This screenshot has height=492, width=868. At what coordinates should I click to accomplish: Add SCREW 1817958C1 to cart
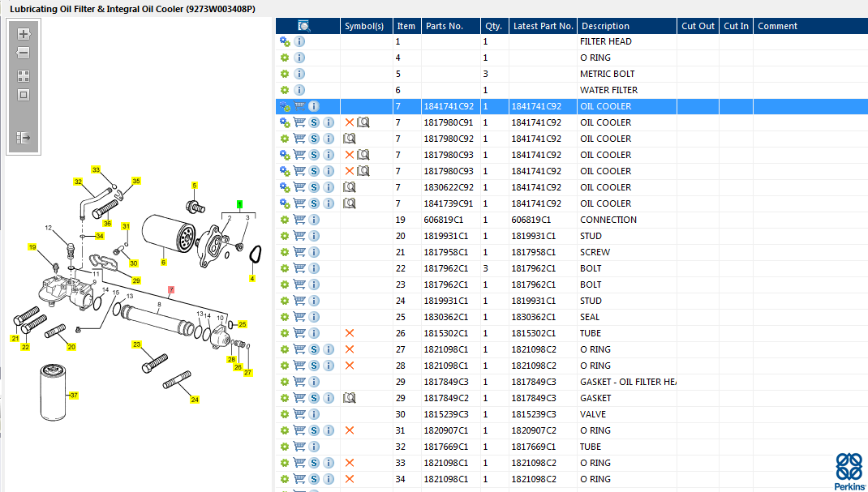point(299,252)
